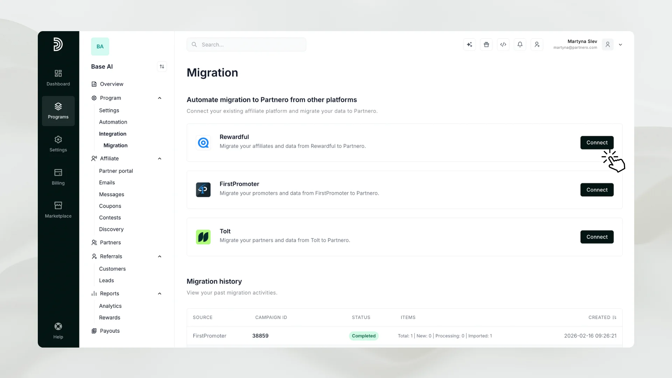Open the account dropdown chevron
The height and width of the screenshot is (378, 672).
click(x=620, y=45)
